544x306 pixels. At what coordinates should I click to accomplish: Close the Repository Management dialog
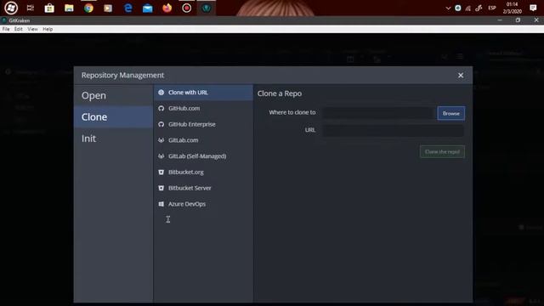tap(461, 76)
